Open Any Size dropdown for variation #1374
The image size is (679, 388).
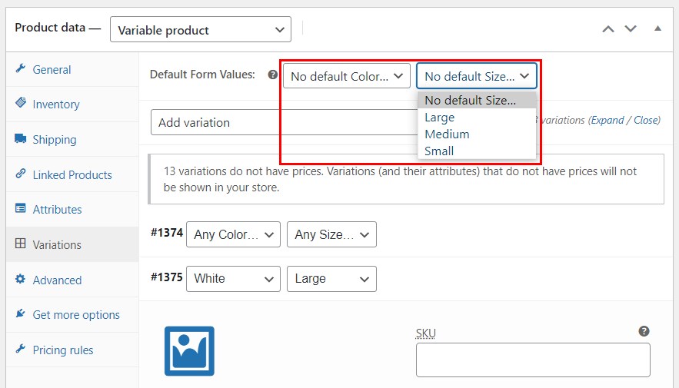pyautogui.click(x=331, y=234)
